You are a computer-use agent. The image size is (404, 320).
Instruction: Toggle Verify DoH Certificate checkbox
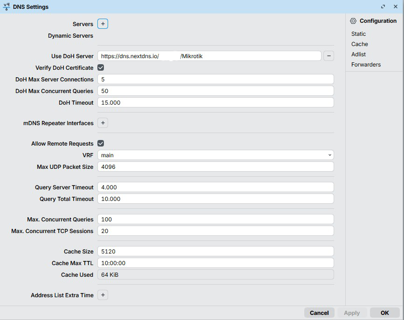[x=101, y=67]
